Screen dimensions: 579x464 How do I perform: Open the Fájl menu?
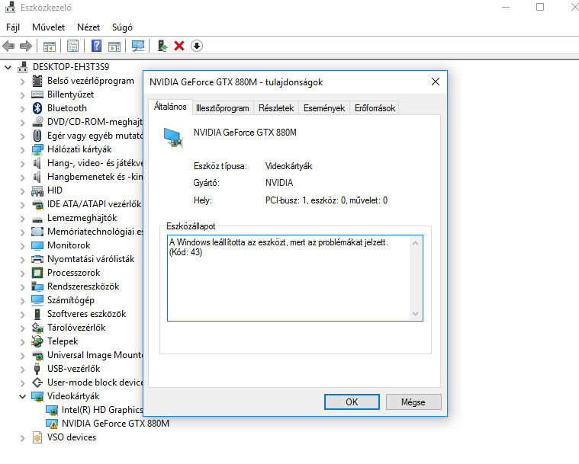click(x=13, y=27)
